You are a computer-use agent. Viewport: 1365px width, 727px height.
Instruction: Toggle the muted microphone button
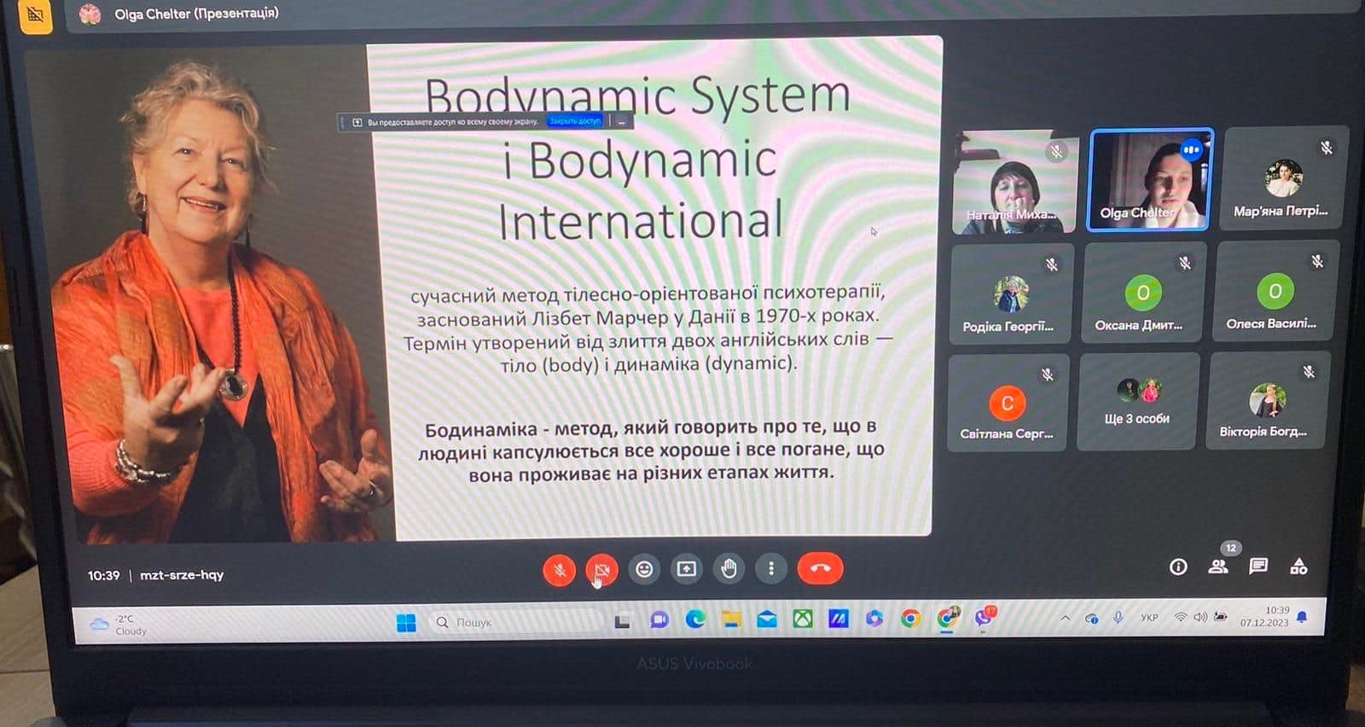click(560, 569)
